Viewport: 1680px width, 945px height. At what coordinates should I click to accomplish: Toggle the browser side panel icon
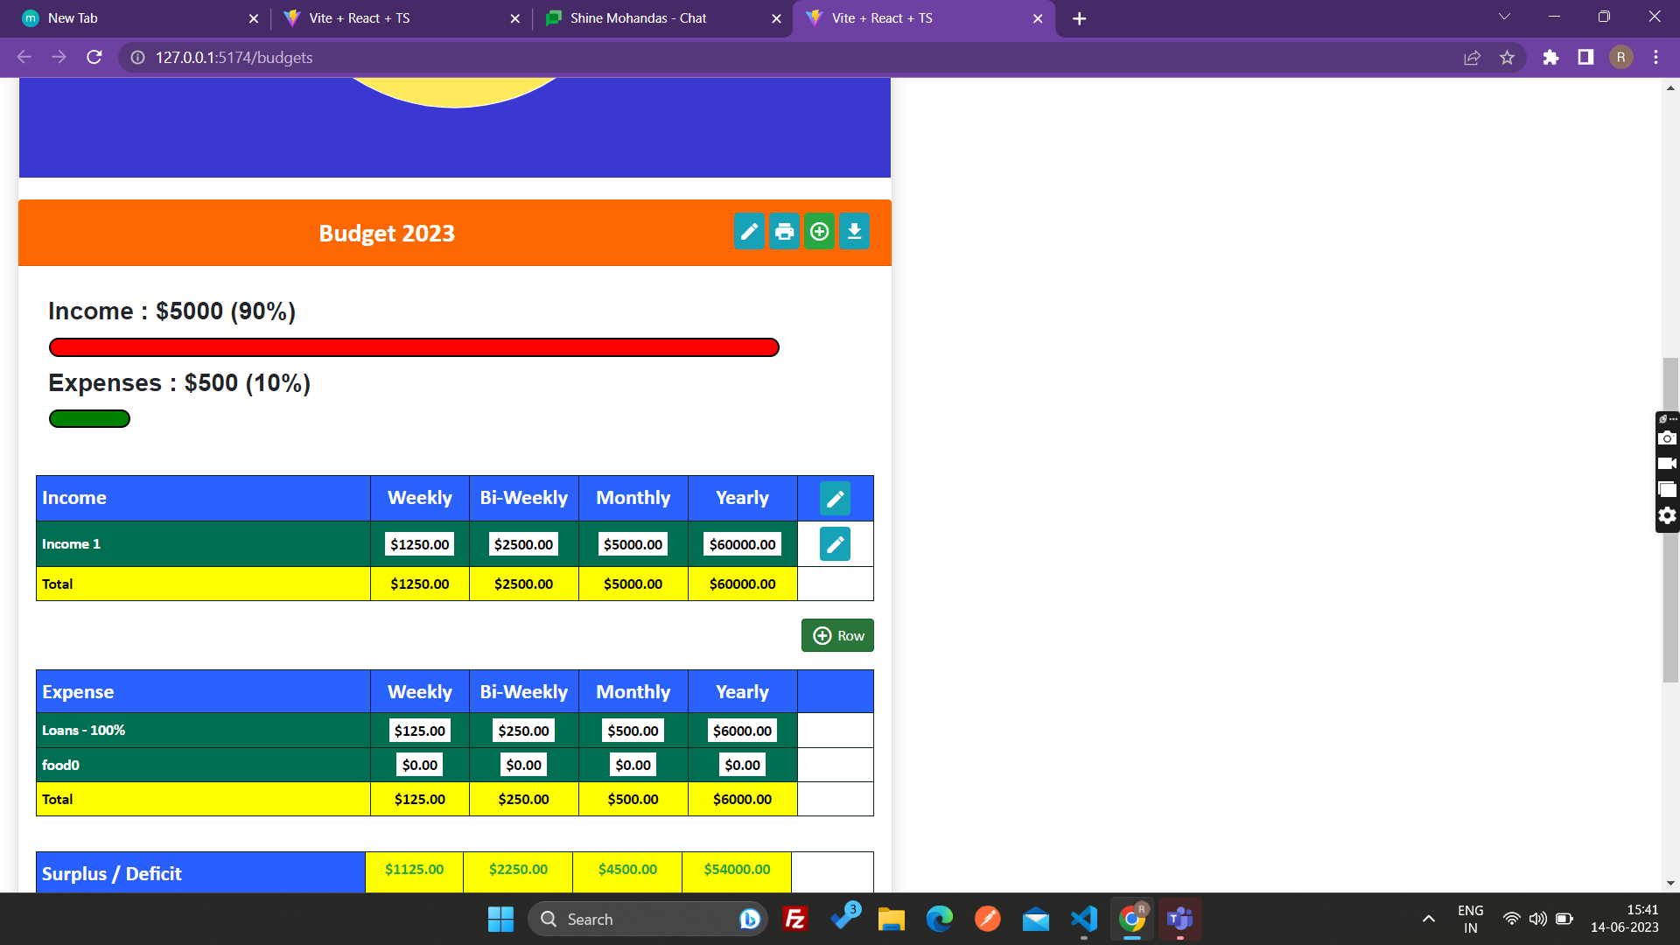1585,58
